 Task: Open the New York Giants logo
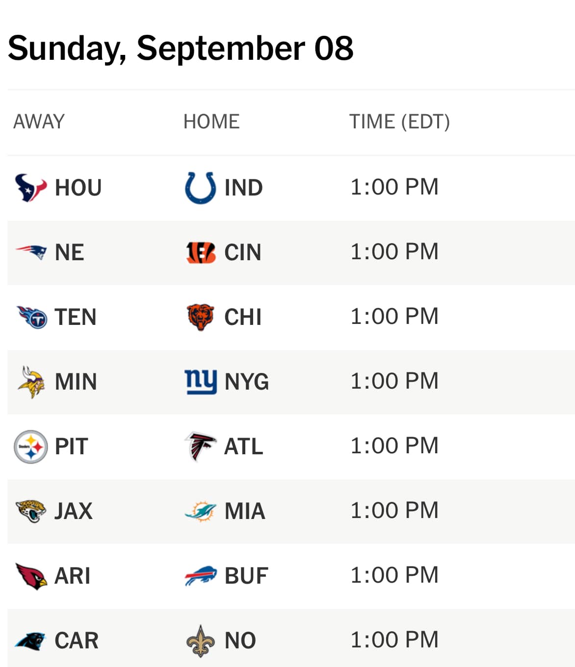tap(201, 381)
